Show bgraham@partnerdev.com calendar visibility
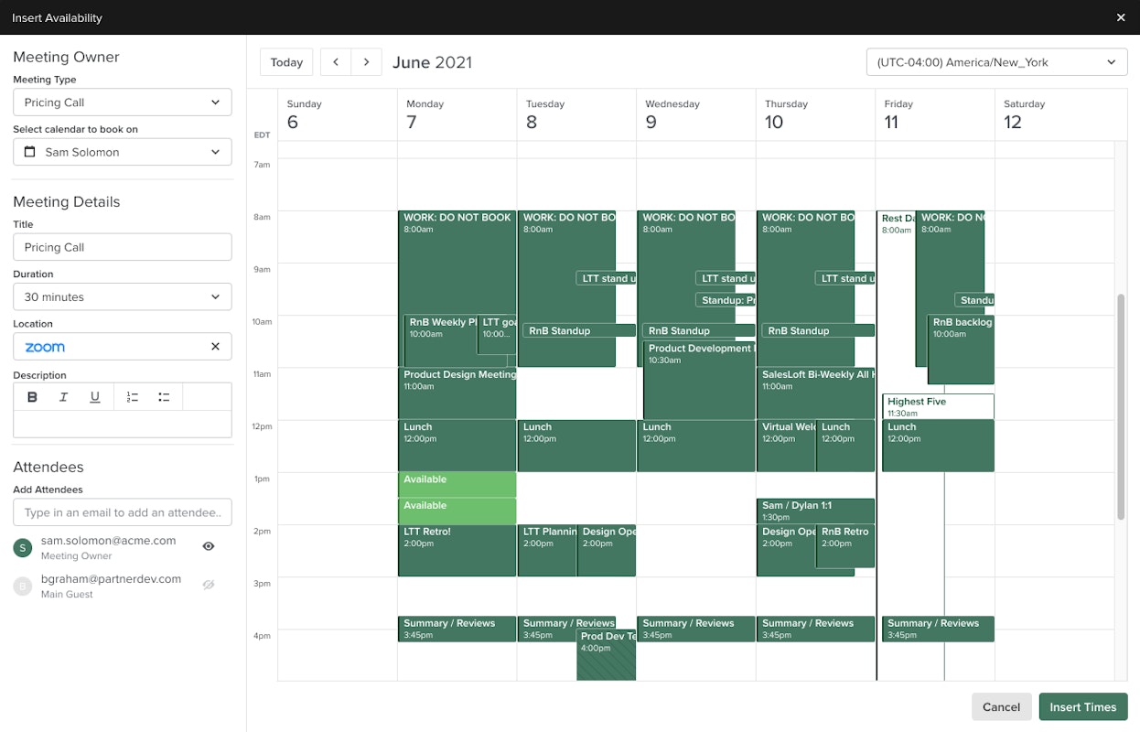The image size is (1140, 732). (x=209, y=585)
